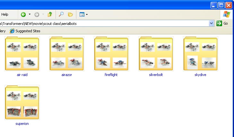Select the superion folder

coord(22,103)
